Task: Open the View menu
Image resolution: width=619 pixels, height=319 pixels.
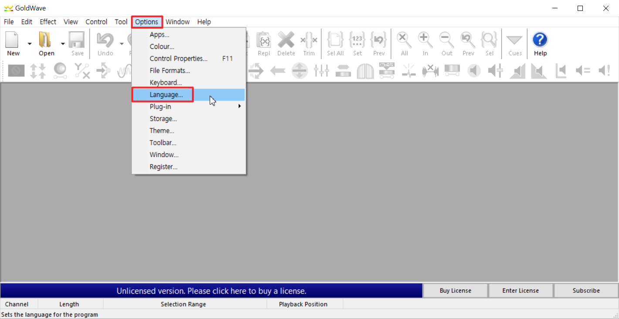Action: [x=71, y=22]
